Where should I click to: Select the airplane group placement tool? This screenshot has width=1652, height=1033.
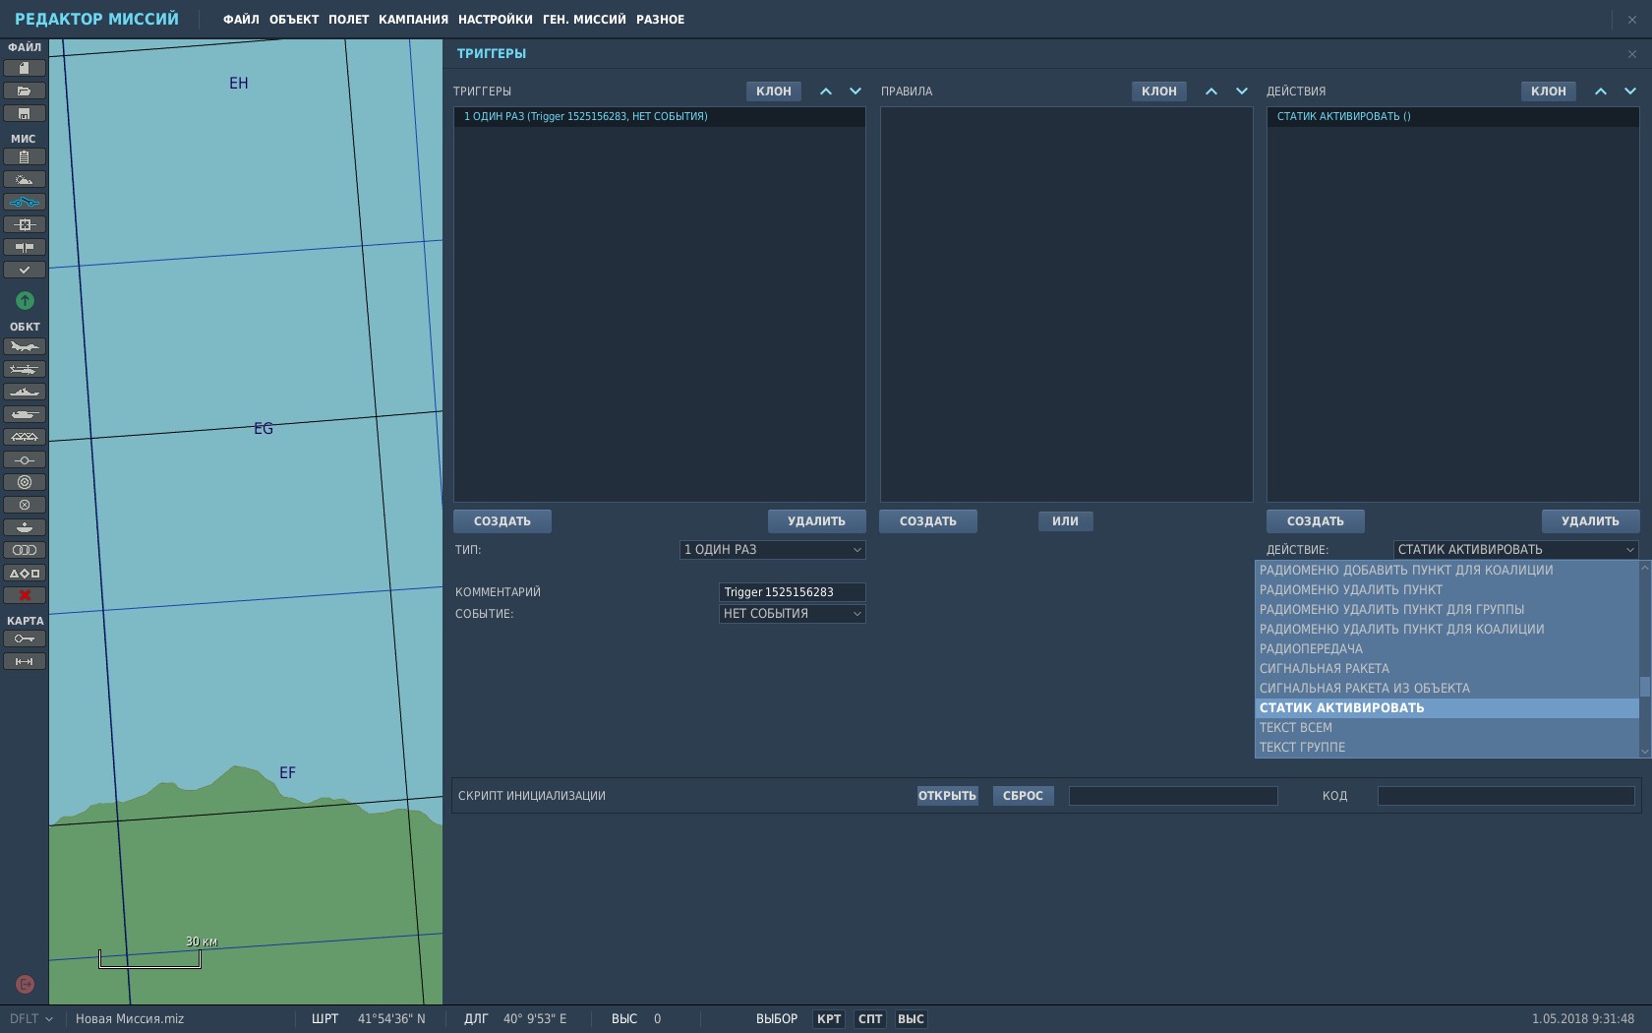point(25,346)
